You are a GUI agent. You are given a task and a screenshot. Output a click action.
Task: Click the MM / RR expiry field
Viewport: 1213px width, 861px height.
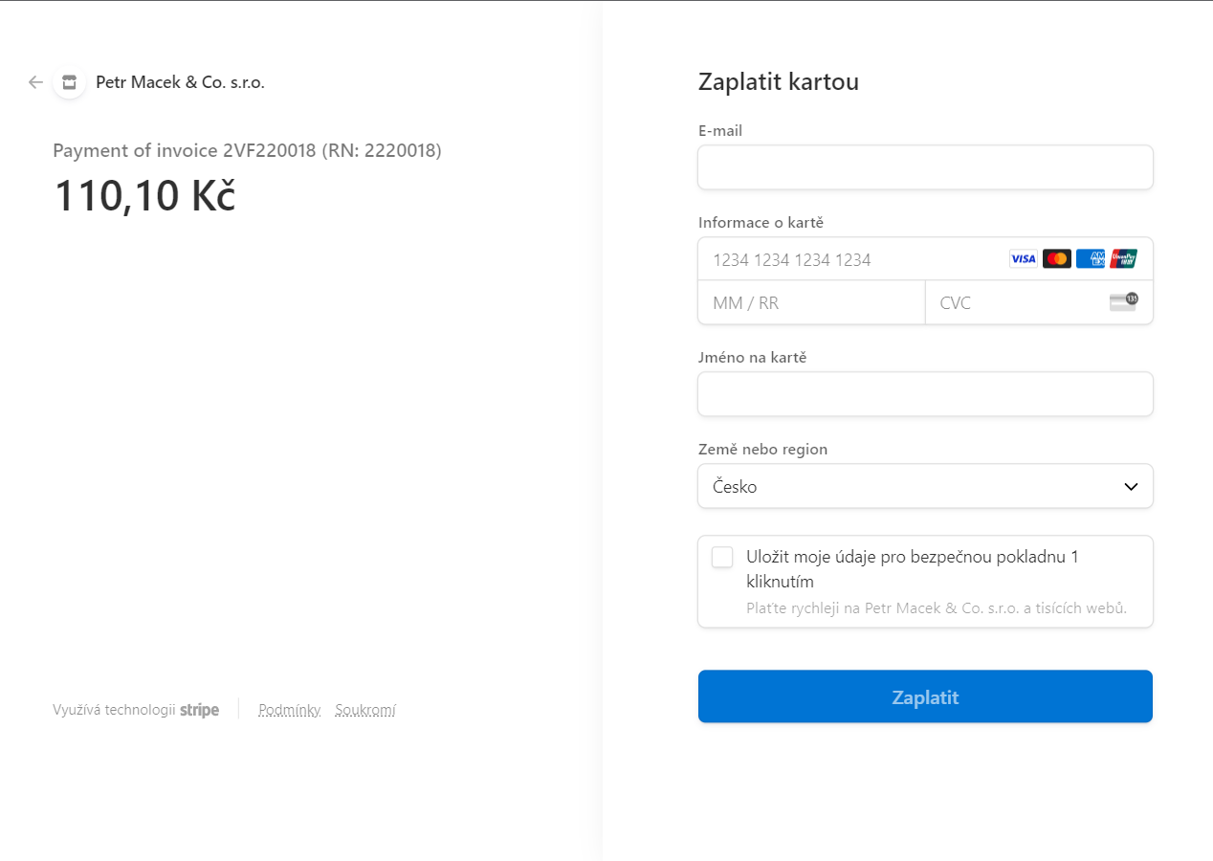tap(811, 303)
